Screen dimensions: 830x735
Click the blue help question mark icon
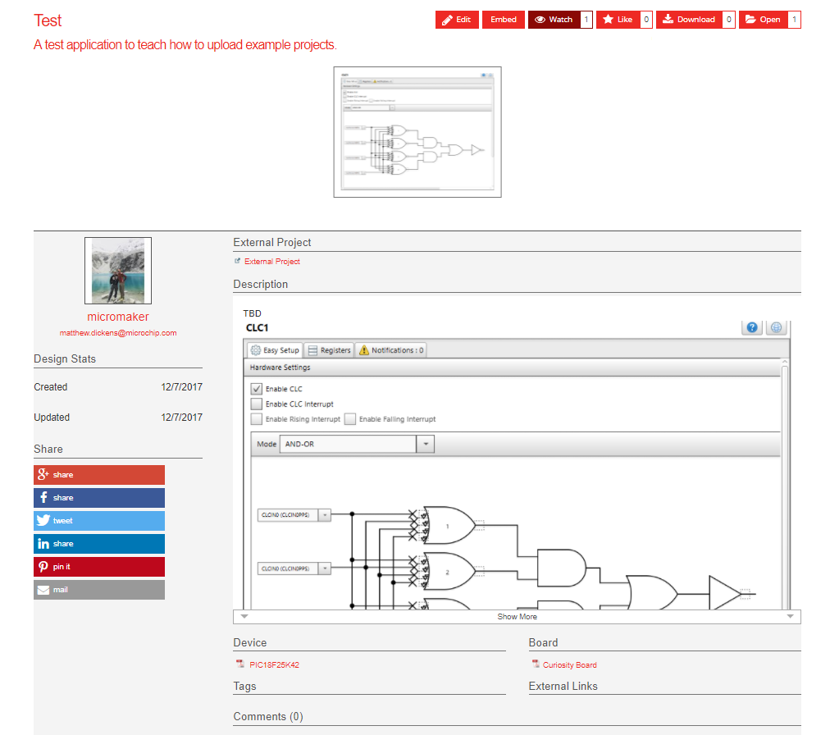click(x=752, y=328)
